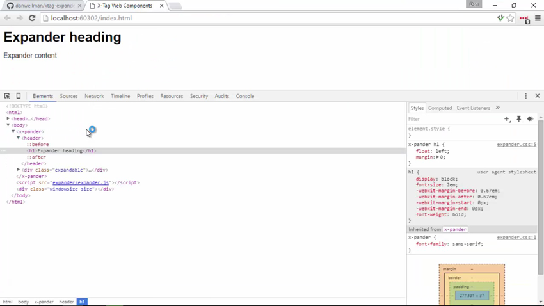Expand the div class expandable node
The width and height of the screenshot is (544, 306).
(19, 170)
